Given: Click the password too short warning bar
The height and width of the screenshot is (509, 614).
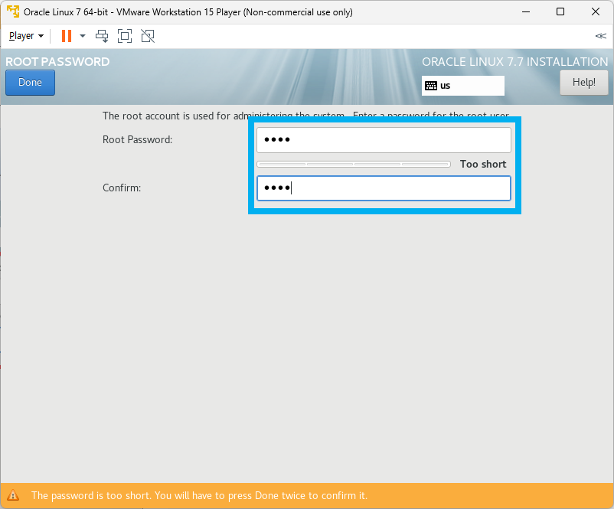Looking at the screenshot, I should click(x=307, y=496).
